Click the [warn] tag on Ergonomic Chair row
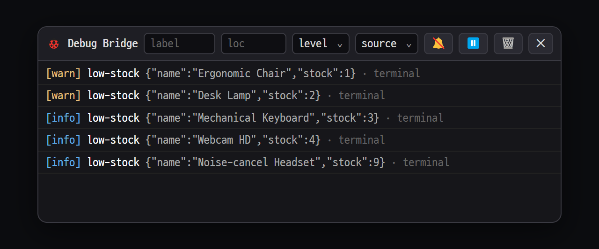Viewport: 599px width, 249px height. pos(64,73)
